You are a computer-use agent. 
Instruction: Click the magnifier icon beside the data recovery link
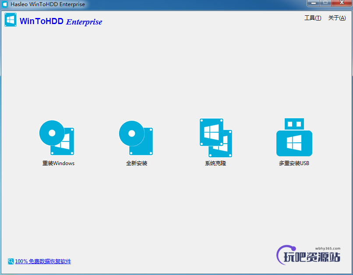click(x=11, y=261)
